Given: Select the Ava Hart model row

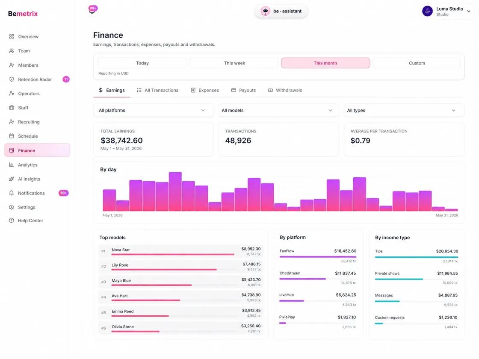Looking at the screenshot, I should [x=181, y=297].
